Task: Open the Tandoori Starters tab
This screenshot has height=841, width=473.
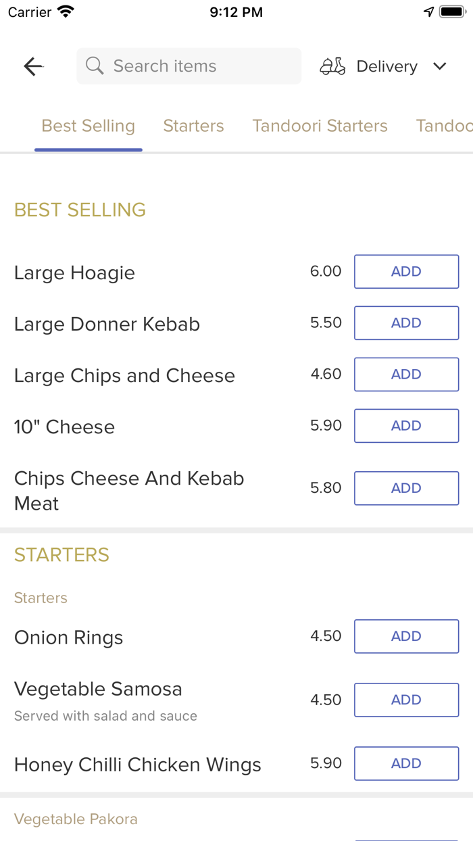Action: (320, 126)
